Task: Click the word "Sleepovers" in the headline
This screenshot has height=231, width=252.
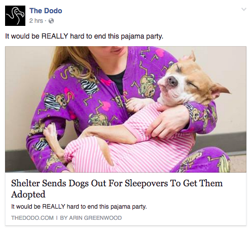Action: pyautogui.click(x=146, y=184)
